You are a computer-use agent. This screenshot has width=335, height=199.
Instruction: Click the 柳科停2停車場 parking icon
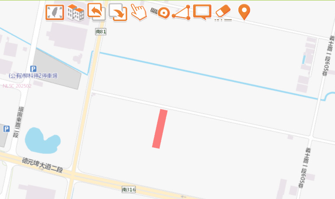coord(33,69)
